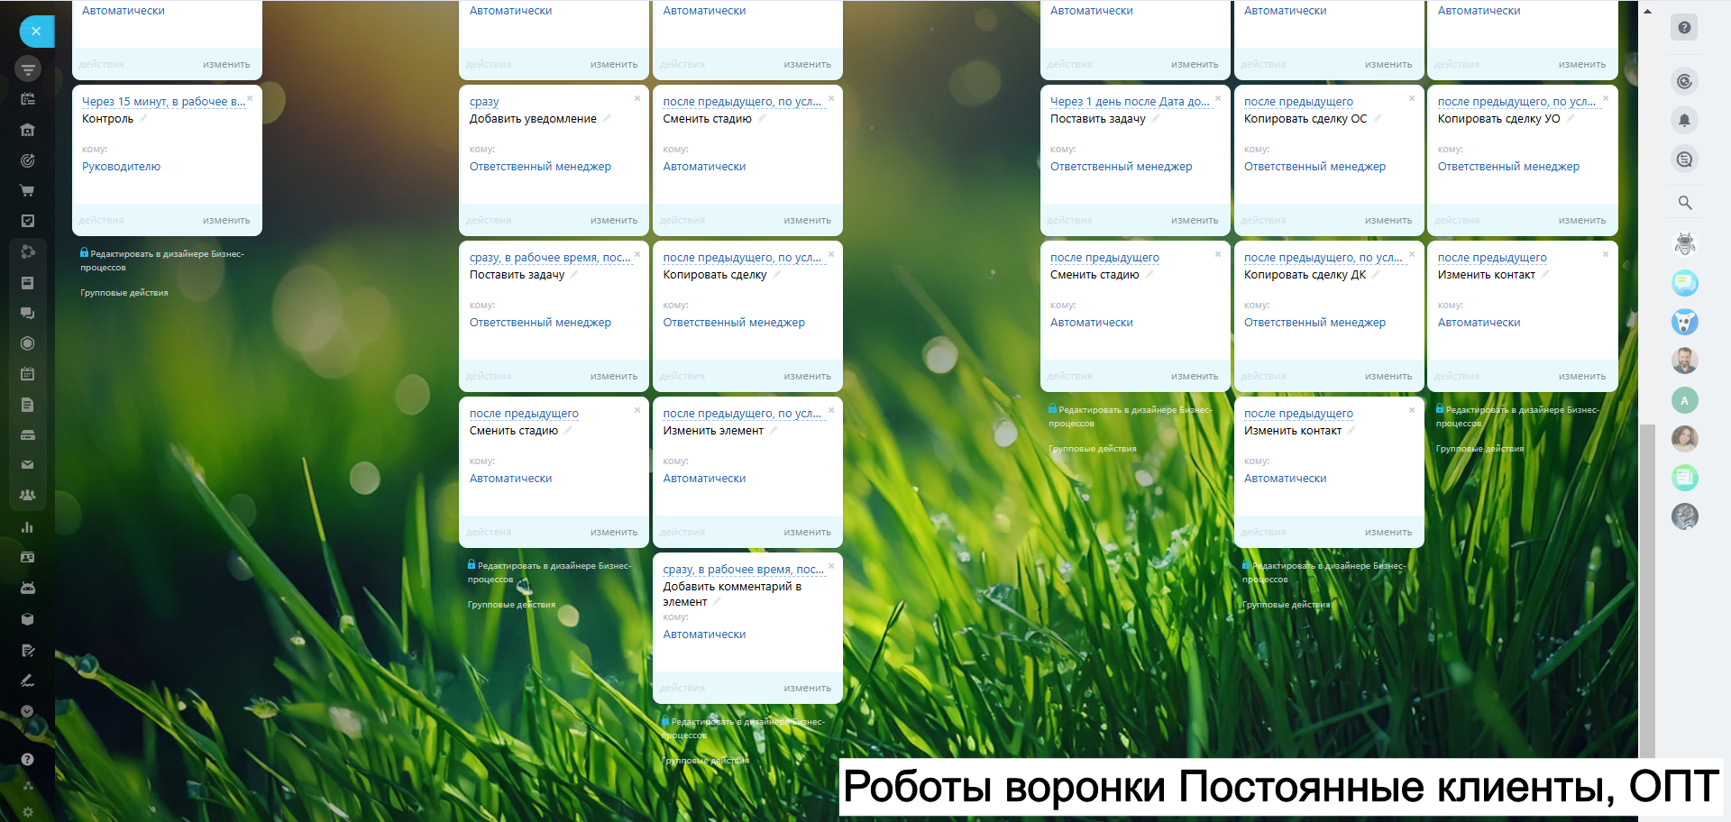This screenshot has height=822, width=1731.
Task: Delete the Изменить элемент robot card
Action: coord(831,410)
